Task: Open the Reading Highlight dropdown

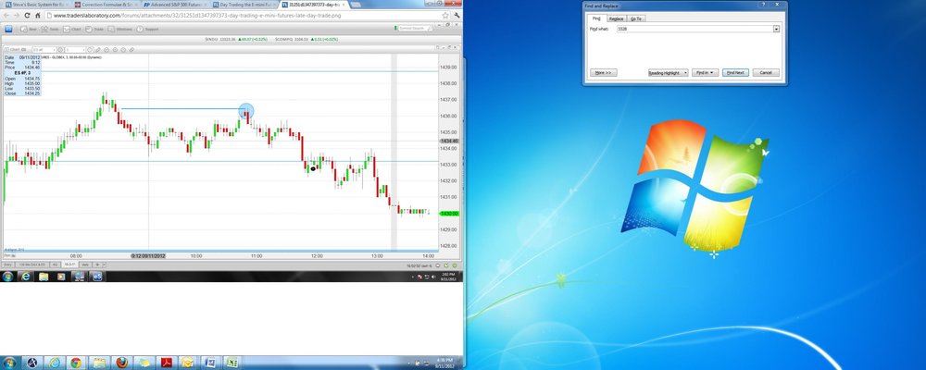Action: [668, 72]
